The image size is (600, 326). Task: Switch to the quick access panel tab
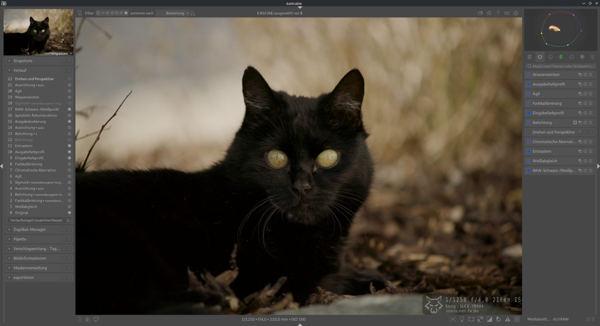[529, 57]
